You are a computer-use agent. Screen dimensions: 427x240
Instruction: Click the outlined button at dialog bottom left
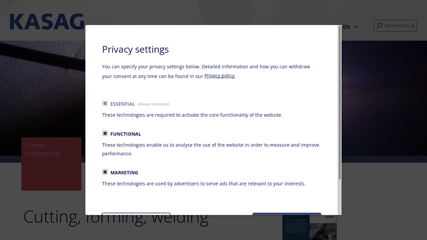click(136, 214)
